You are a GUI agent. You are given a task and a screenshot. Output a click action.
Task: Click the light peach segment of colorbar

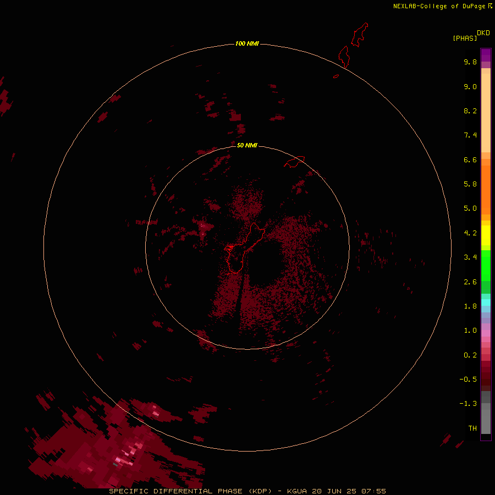tap(486, 113)
